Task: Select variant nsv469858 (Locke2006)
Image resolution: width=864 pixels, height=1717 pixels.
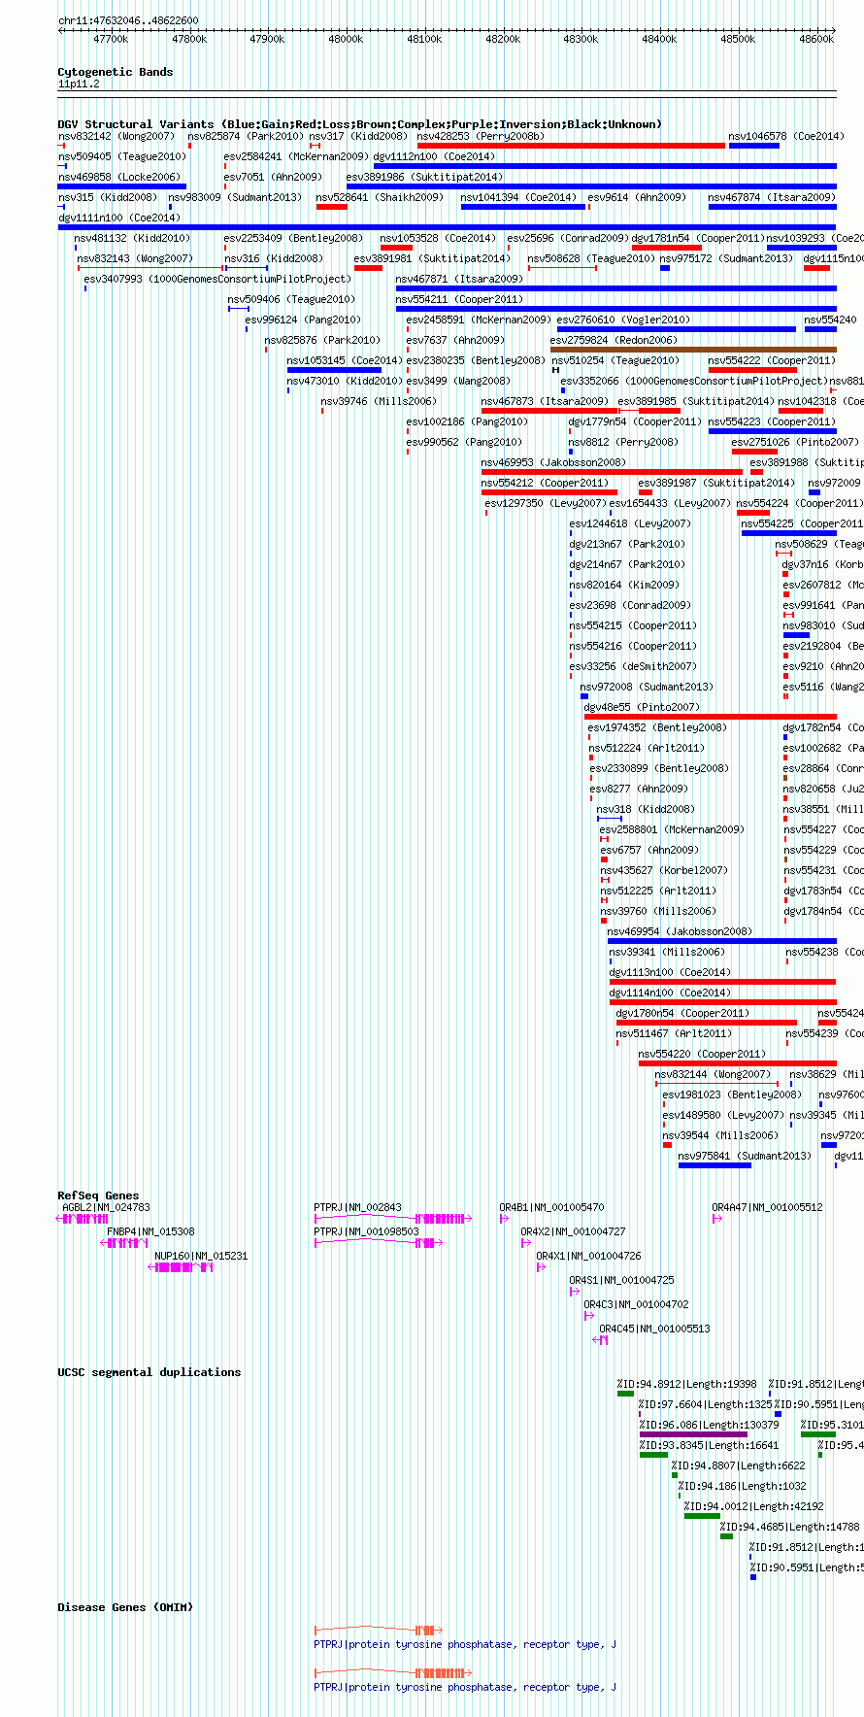Action: point(119,177)
